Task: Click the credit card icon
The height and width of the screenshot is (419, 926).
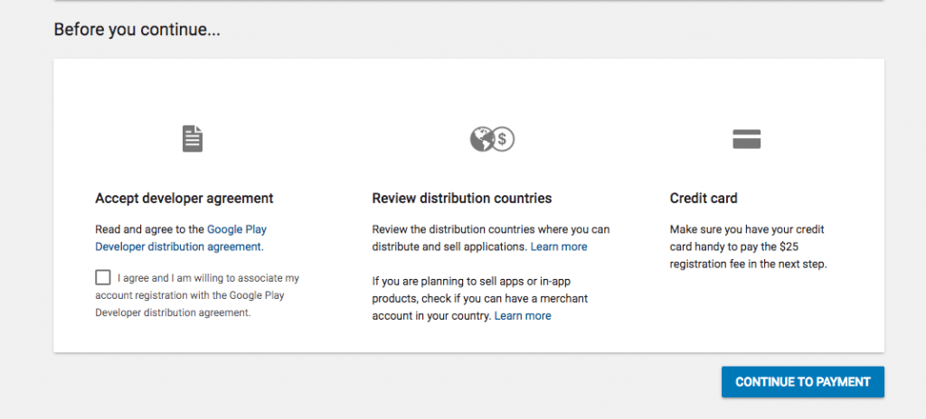Action: [x=746, y=139]
